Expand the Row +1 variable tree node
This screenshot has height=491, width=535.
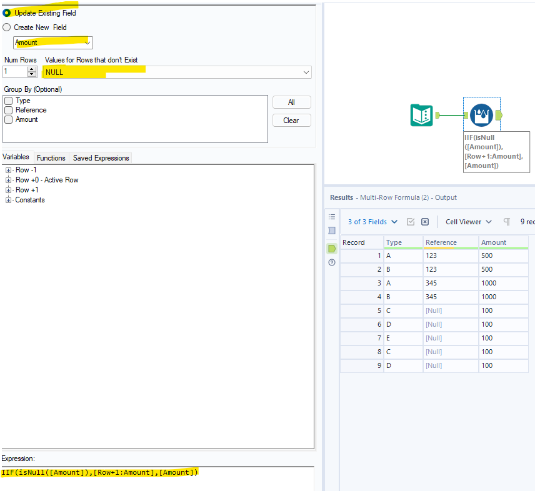(7, 190)
